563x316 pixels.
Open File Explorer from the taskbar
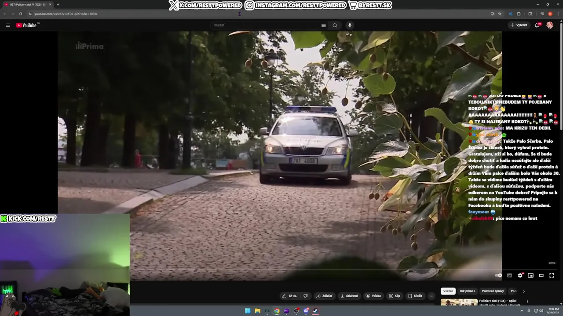257,311
